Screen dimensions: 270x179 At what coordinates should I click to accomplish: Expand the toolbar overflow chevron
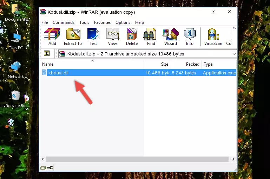tap(234, 28)
